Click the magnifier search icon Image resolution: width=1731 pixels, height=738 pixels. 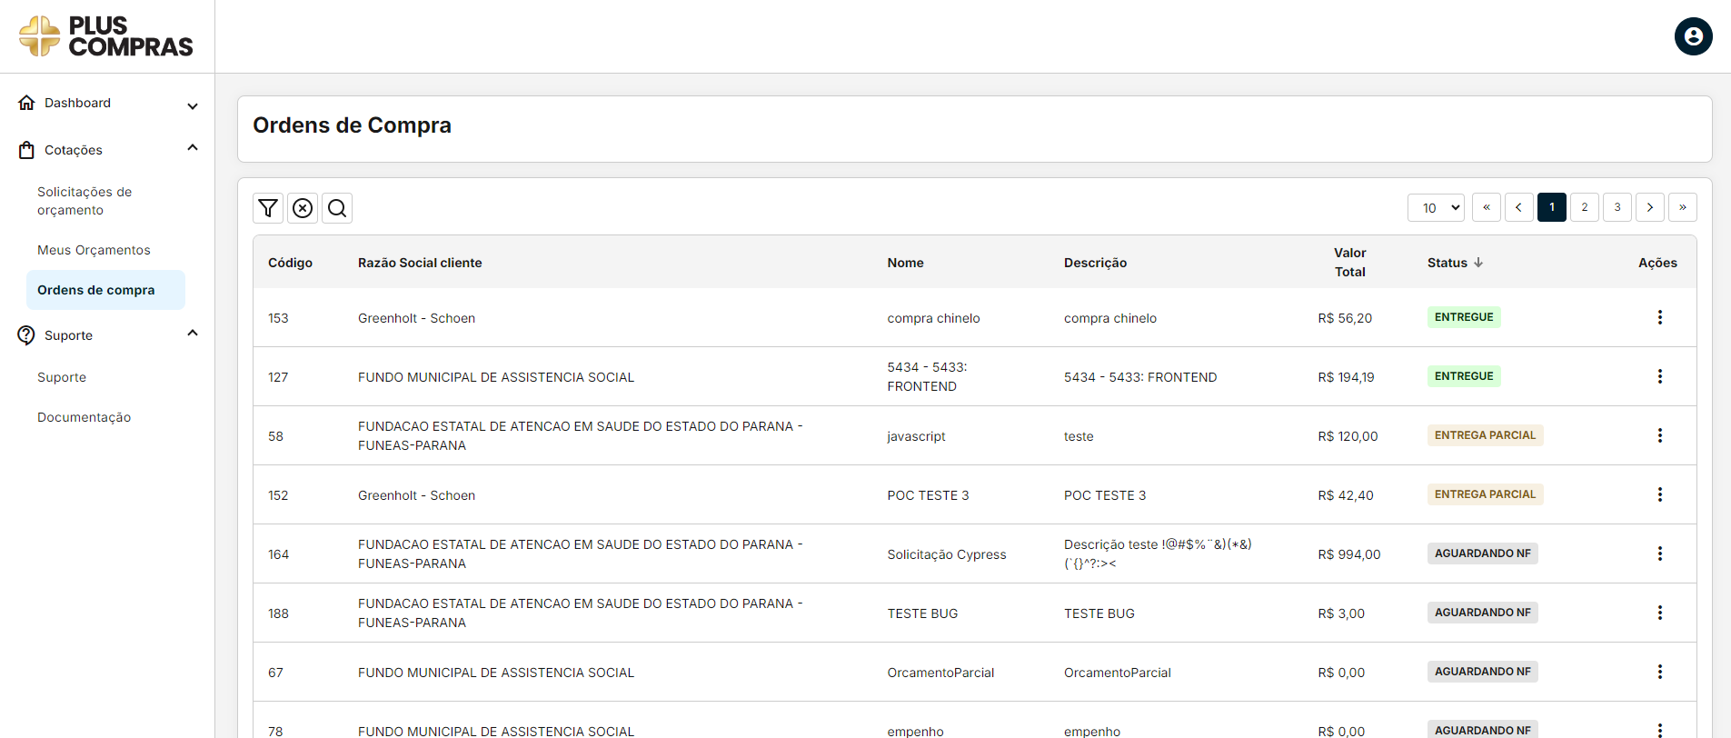point(337,208)
